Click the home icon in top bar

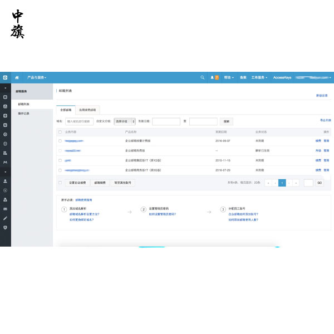(x=17, y=77)
